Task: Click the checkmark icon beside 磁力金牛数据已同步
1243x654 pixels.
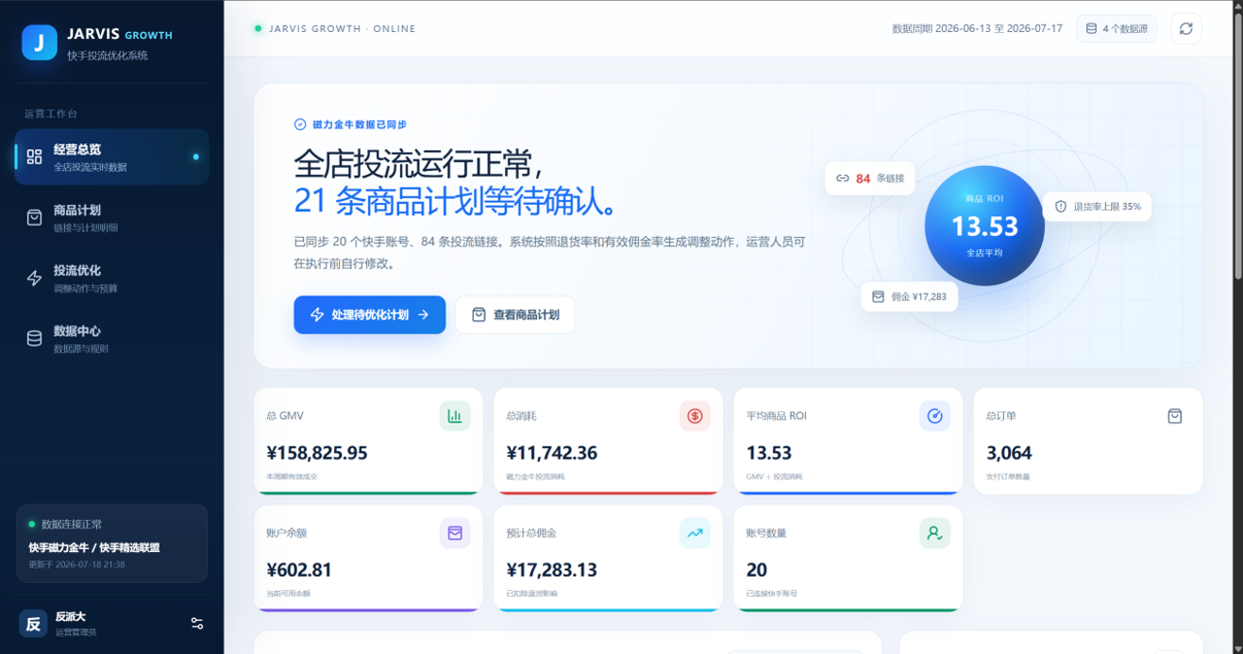Action: [x=300, y=125]
